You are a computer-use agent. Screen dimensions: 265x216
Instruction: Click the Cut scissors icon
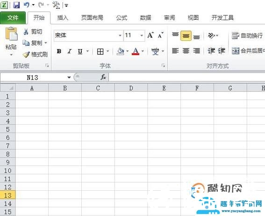26,32
